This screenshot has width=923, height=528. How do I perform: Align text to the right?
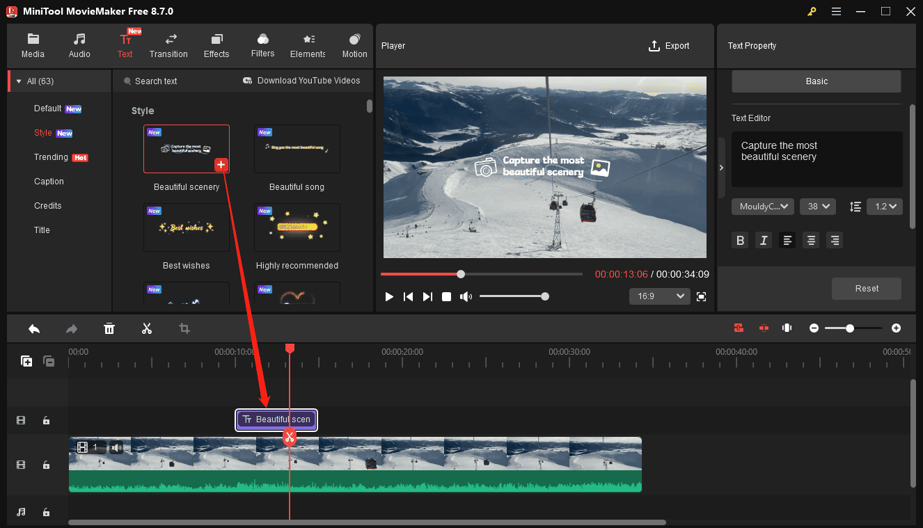[x=835, y=241]
